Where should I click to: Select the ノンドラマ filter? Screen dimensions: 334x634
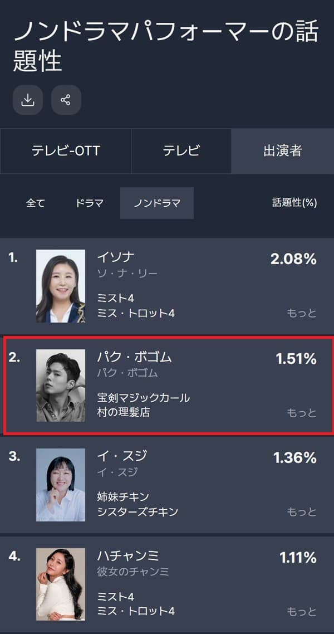click(157, 203)
